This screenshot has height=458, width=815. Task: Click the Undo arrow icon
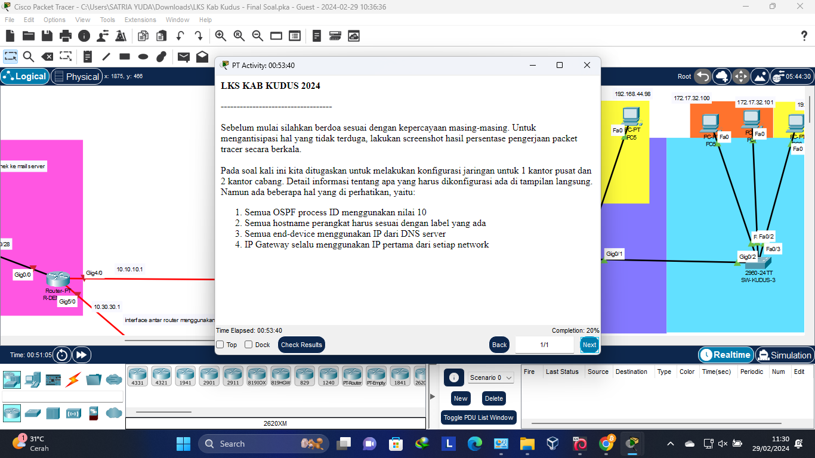(x=180, y=36)
